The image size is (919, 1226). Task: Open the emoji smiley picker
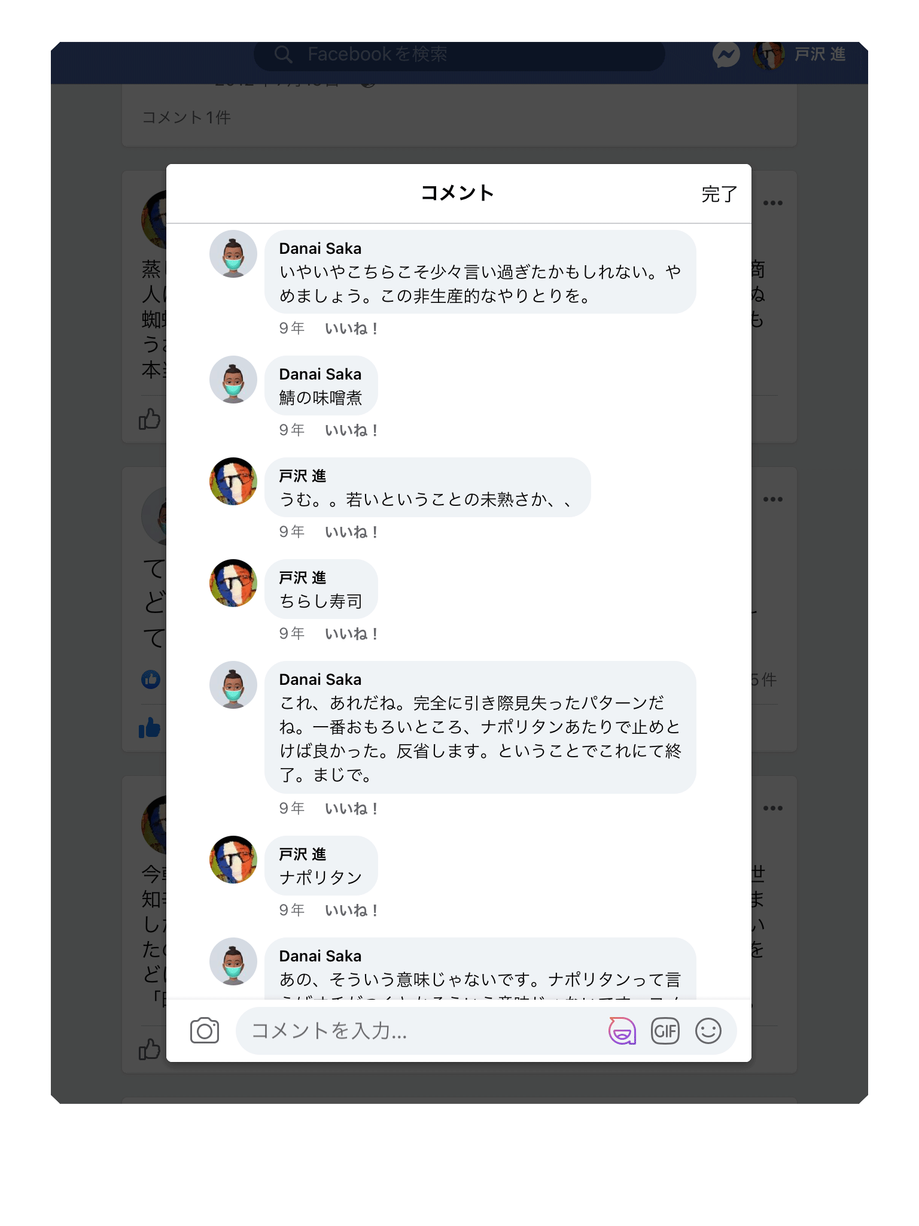[x=708, y=1031]
